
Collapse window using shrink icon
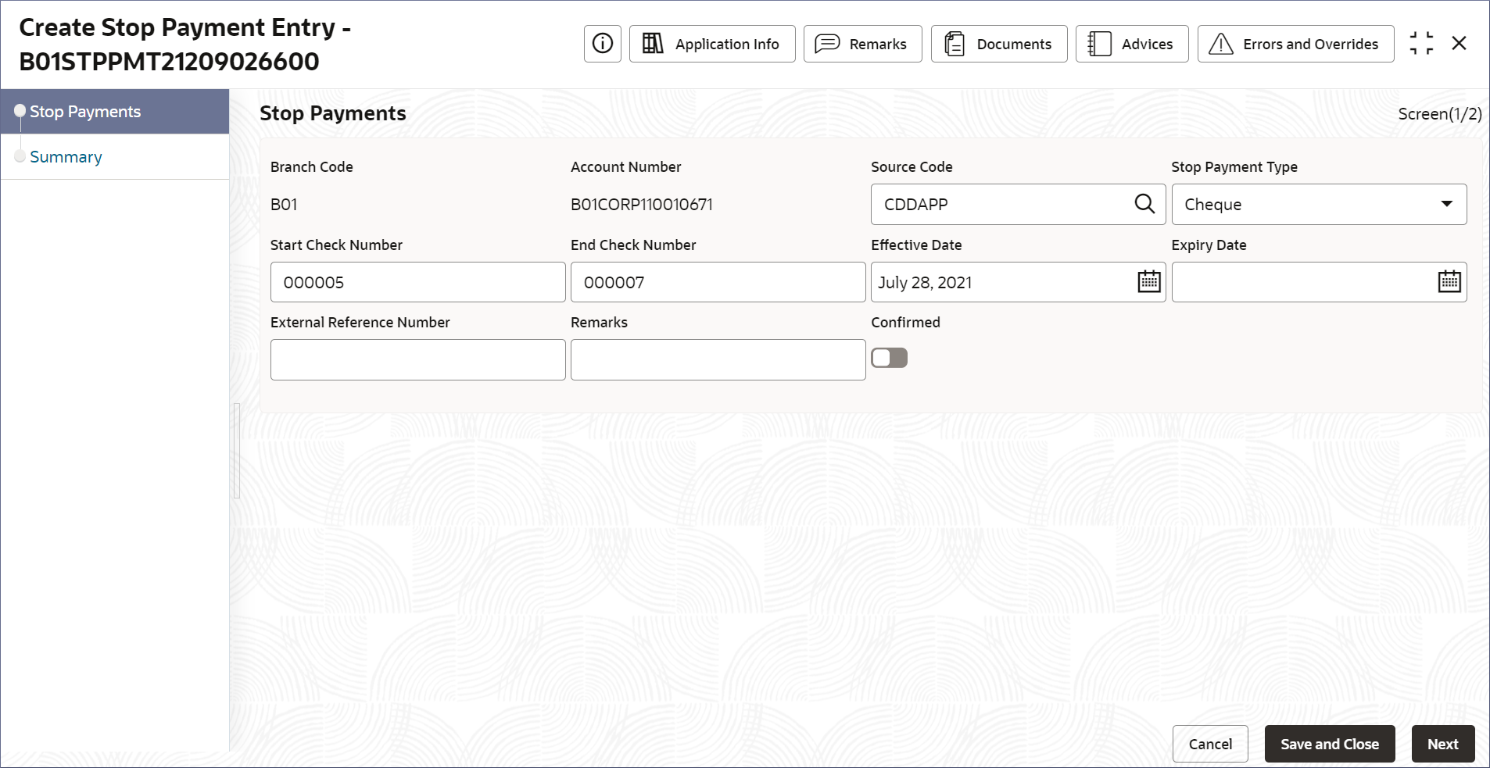(1421, 43)
